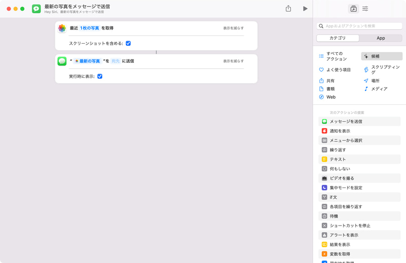Open the スクリプティング category
This screenshot has width=406, height=263.
point(382,69)
